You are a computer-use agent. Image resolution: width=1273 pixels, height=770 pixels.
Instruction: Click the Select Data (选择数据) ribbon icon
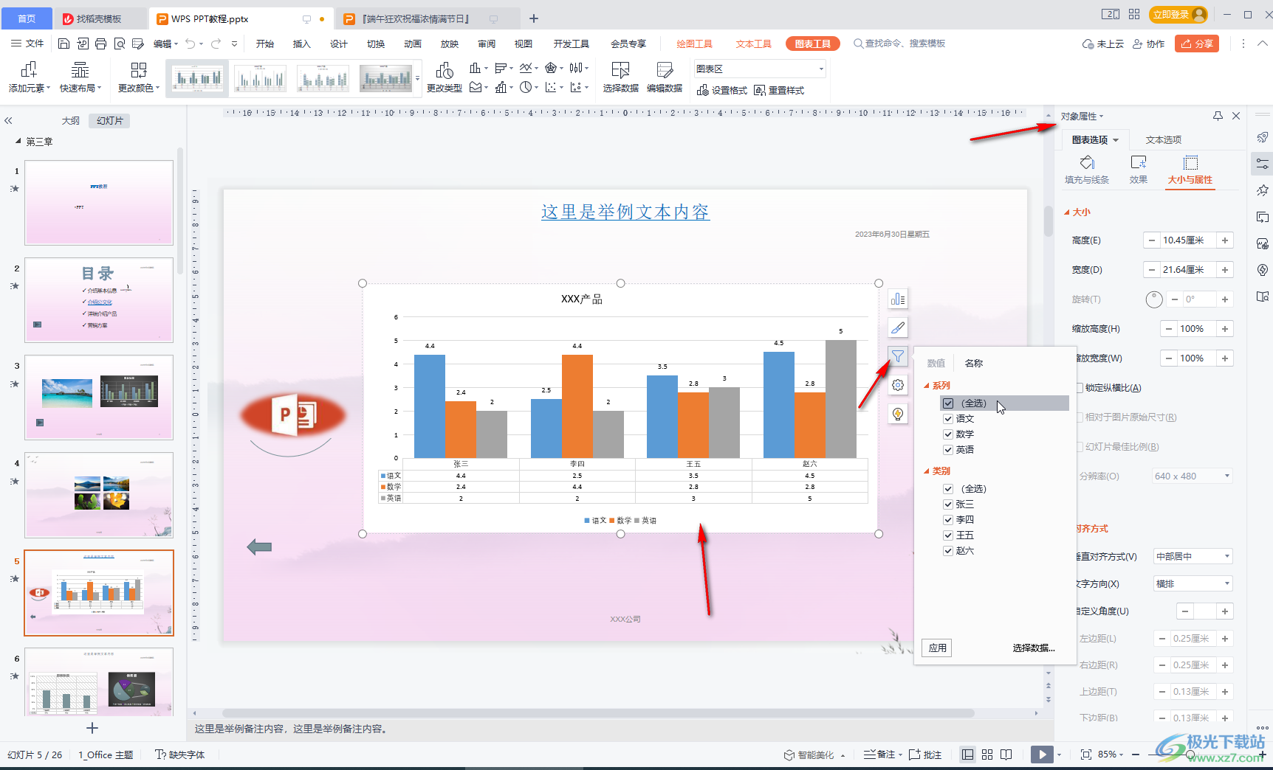[x=620, y=70]
